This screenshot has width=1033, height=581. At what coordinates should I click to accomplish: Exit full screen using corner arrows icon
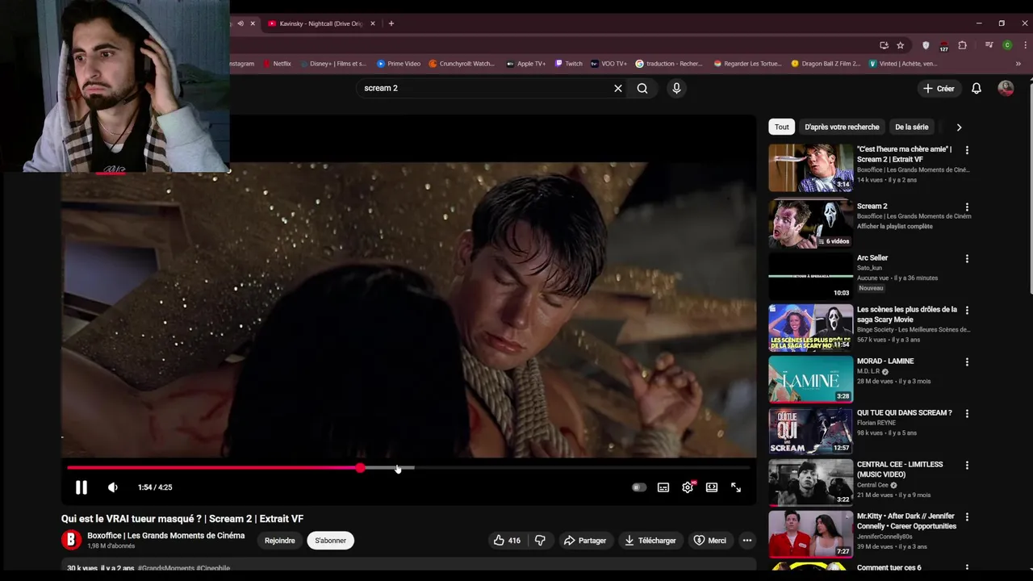tap(736, 487)
